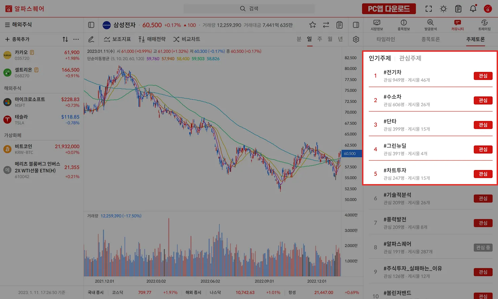498x299 pixels.
Task: Add 삼성전자 to favorites with star
Action: pos(313,25)
